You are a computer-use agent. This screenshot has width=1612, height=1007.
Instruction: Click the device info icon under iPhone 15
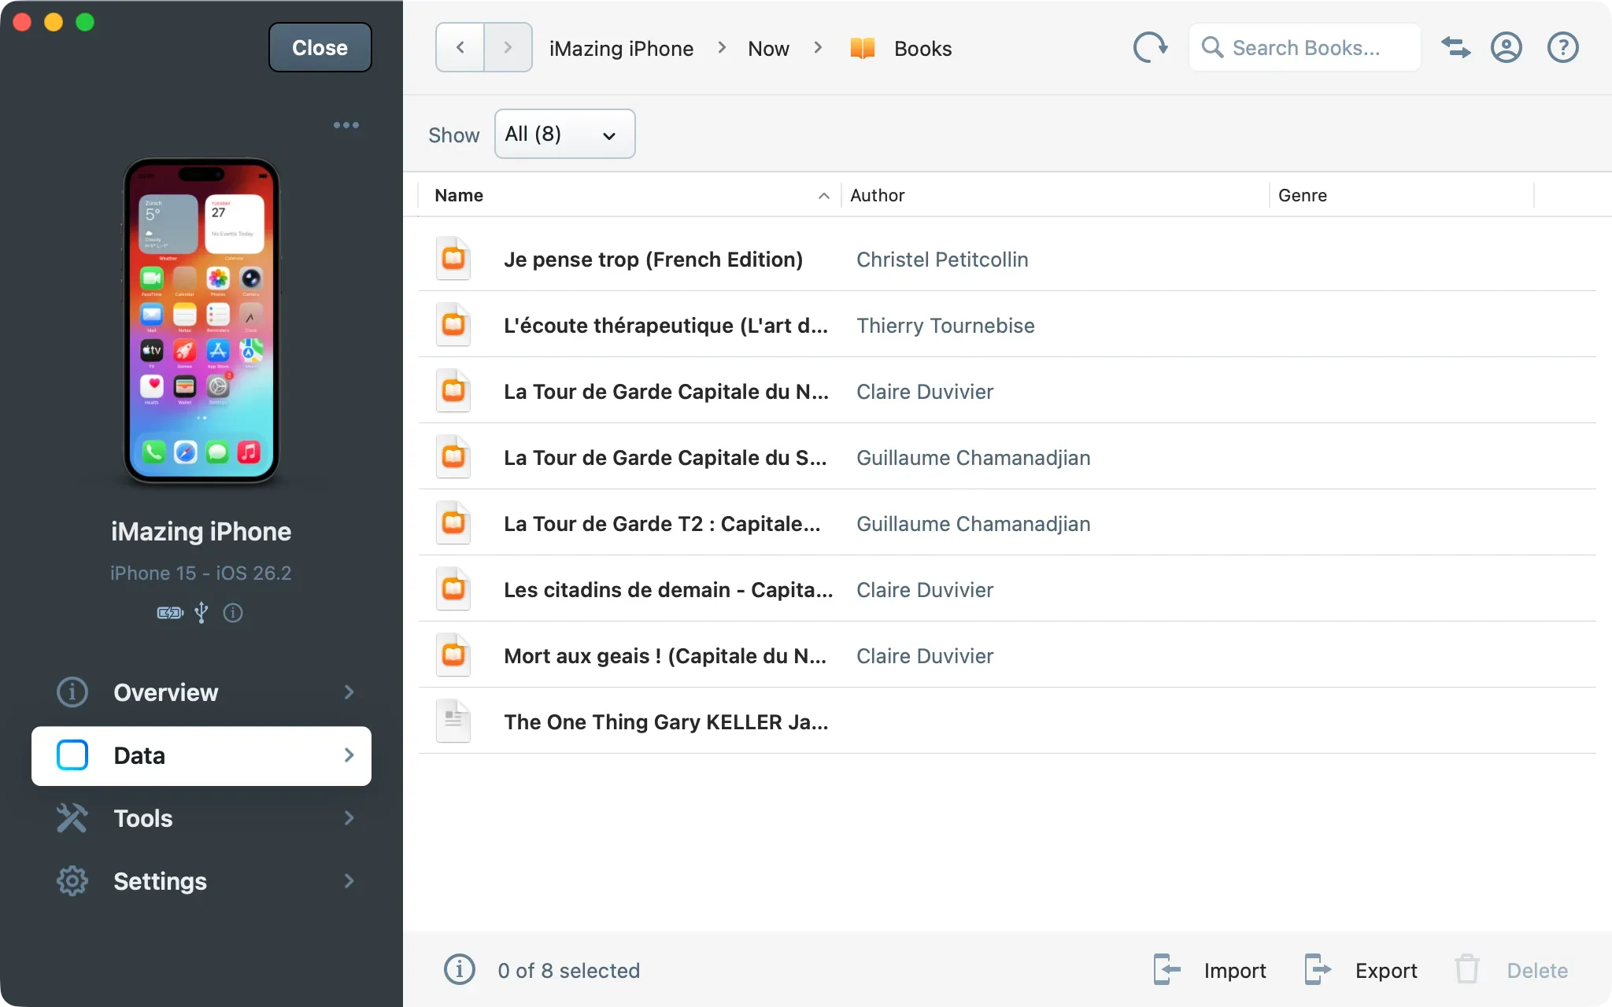[233, 613]
